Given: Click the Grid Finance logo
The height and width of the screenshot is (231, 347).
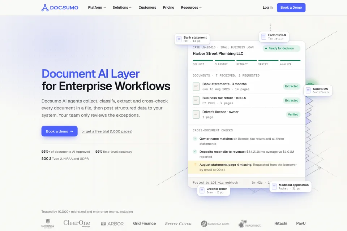Looking at the screenshot, I should tap(144, 223).
